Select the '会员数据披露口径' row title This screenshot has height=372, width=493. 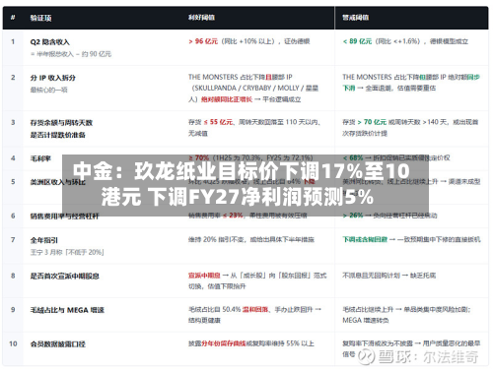(58, 344)
